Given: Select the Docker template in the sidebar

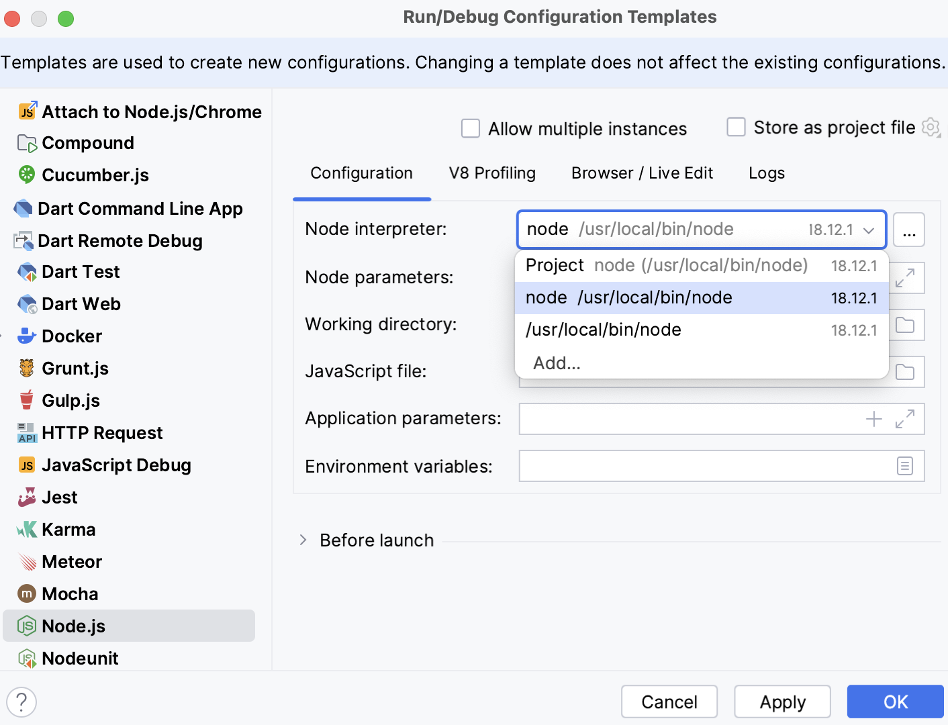Looking at the screenshot, I should pyautogui.click(x=72, y=336).
